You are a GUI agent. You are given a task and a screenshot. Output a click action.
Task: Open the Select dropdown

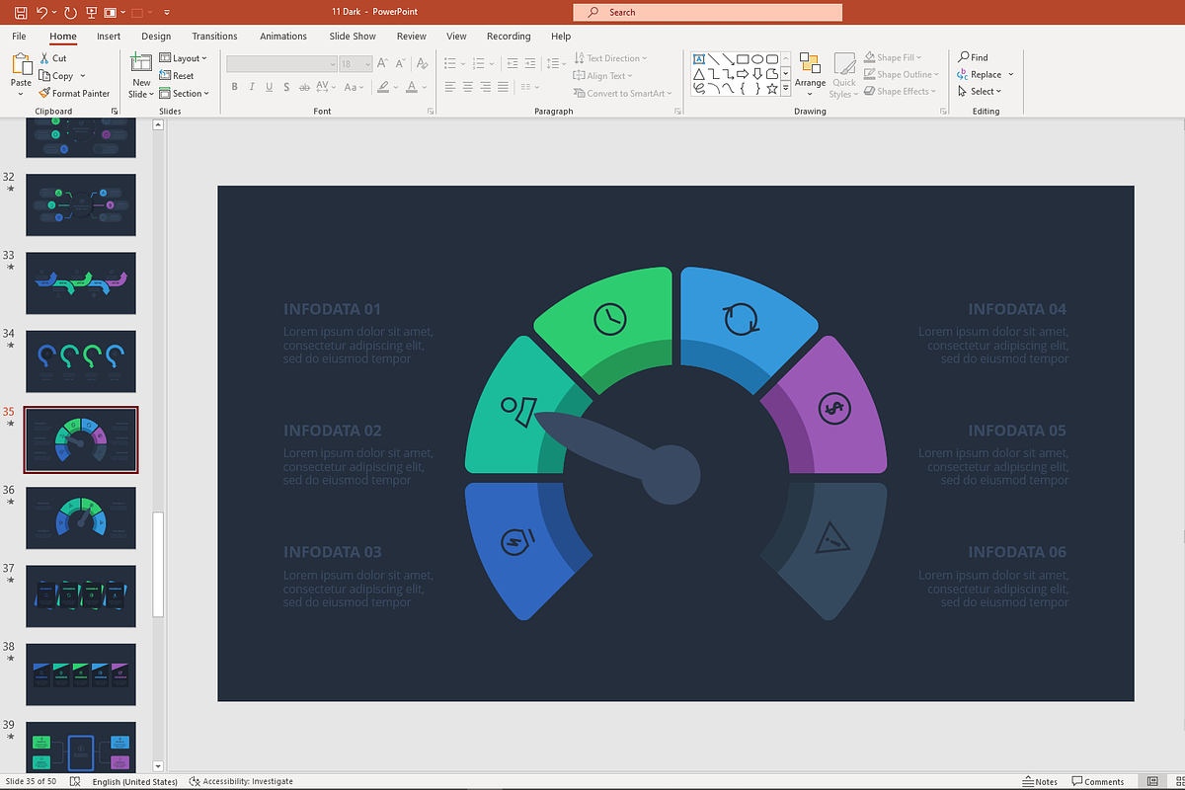point(980,91)
